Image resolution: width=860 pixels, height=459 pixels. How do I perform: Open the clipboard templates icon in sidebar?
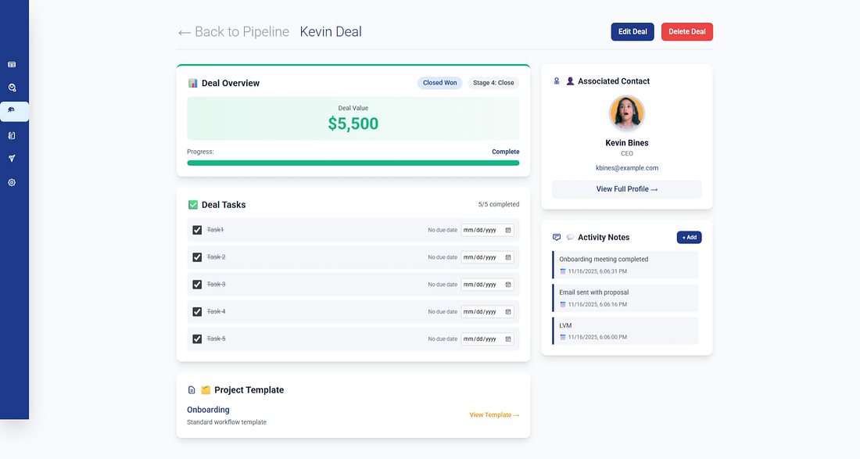(x=12, y=135)
